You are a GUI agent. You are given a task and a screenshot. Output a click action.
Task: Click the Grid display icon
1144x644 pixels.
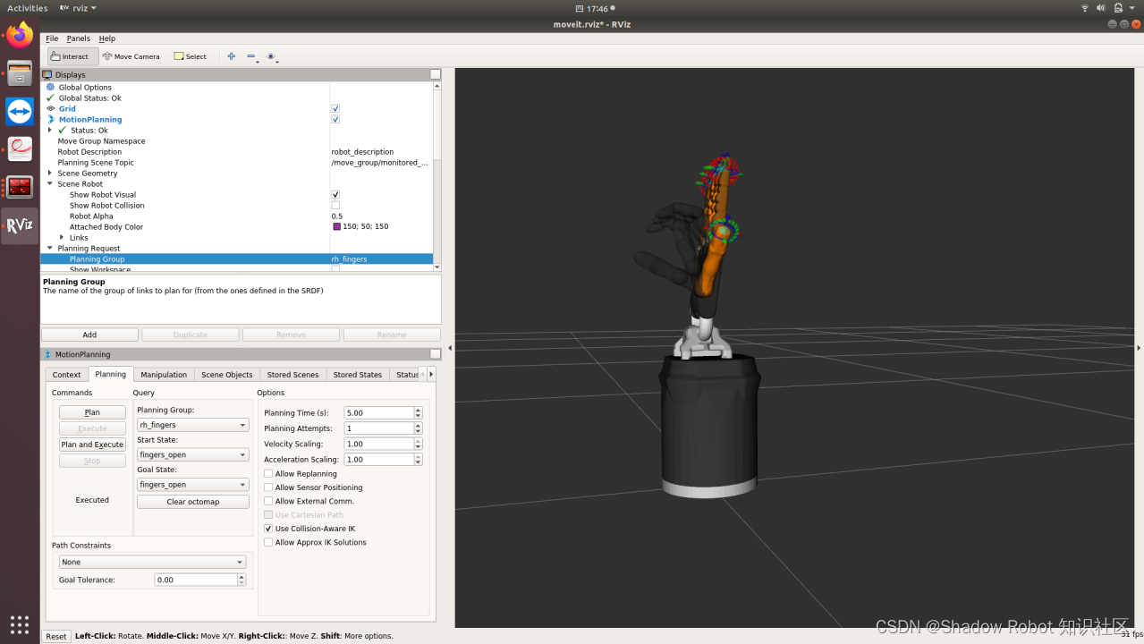click(51, 108)
